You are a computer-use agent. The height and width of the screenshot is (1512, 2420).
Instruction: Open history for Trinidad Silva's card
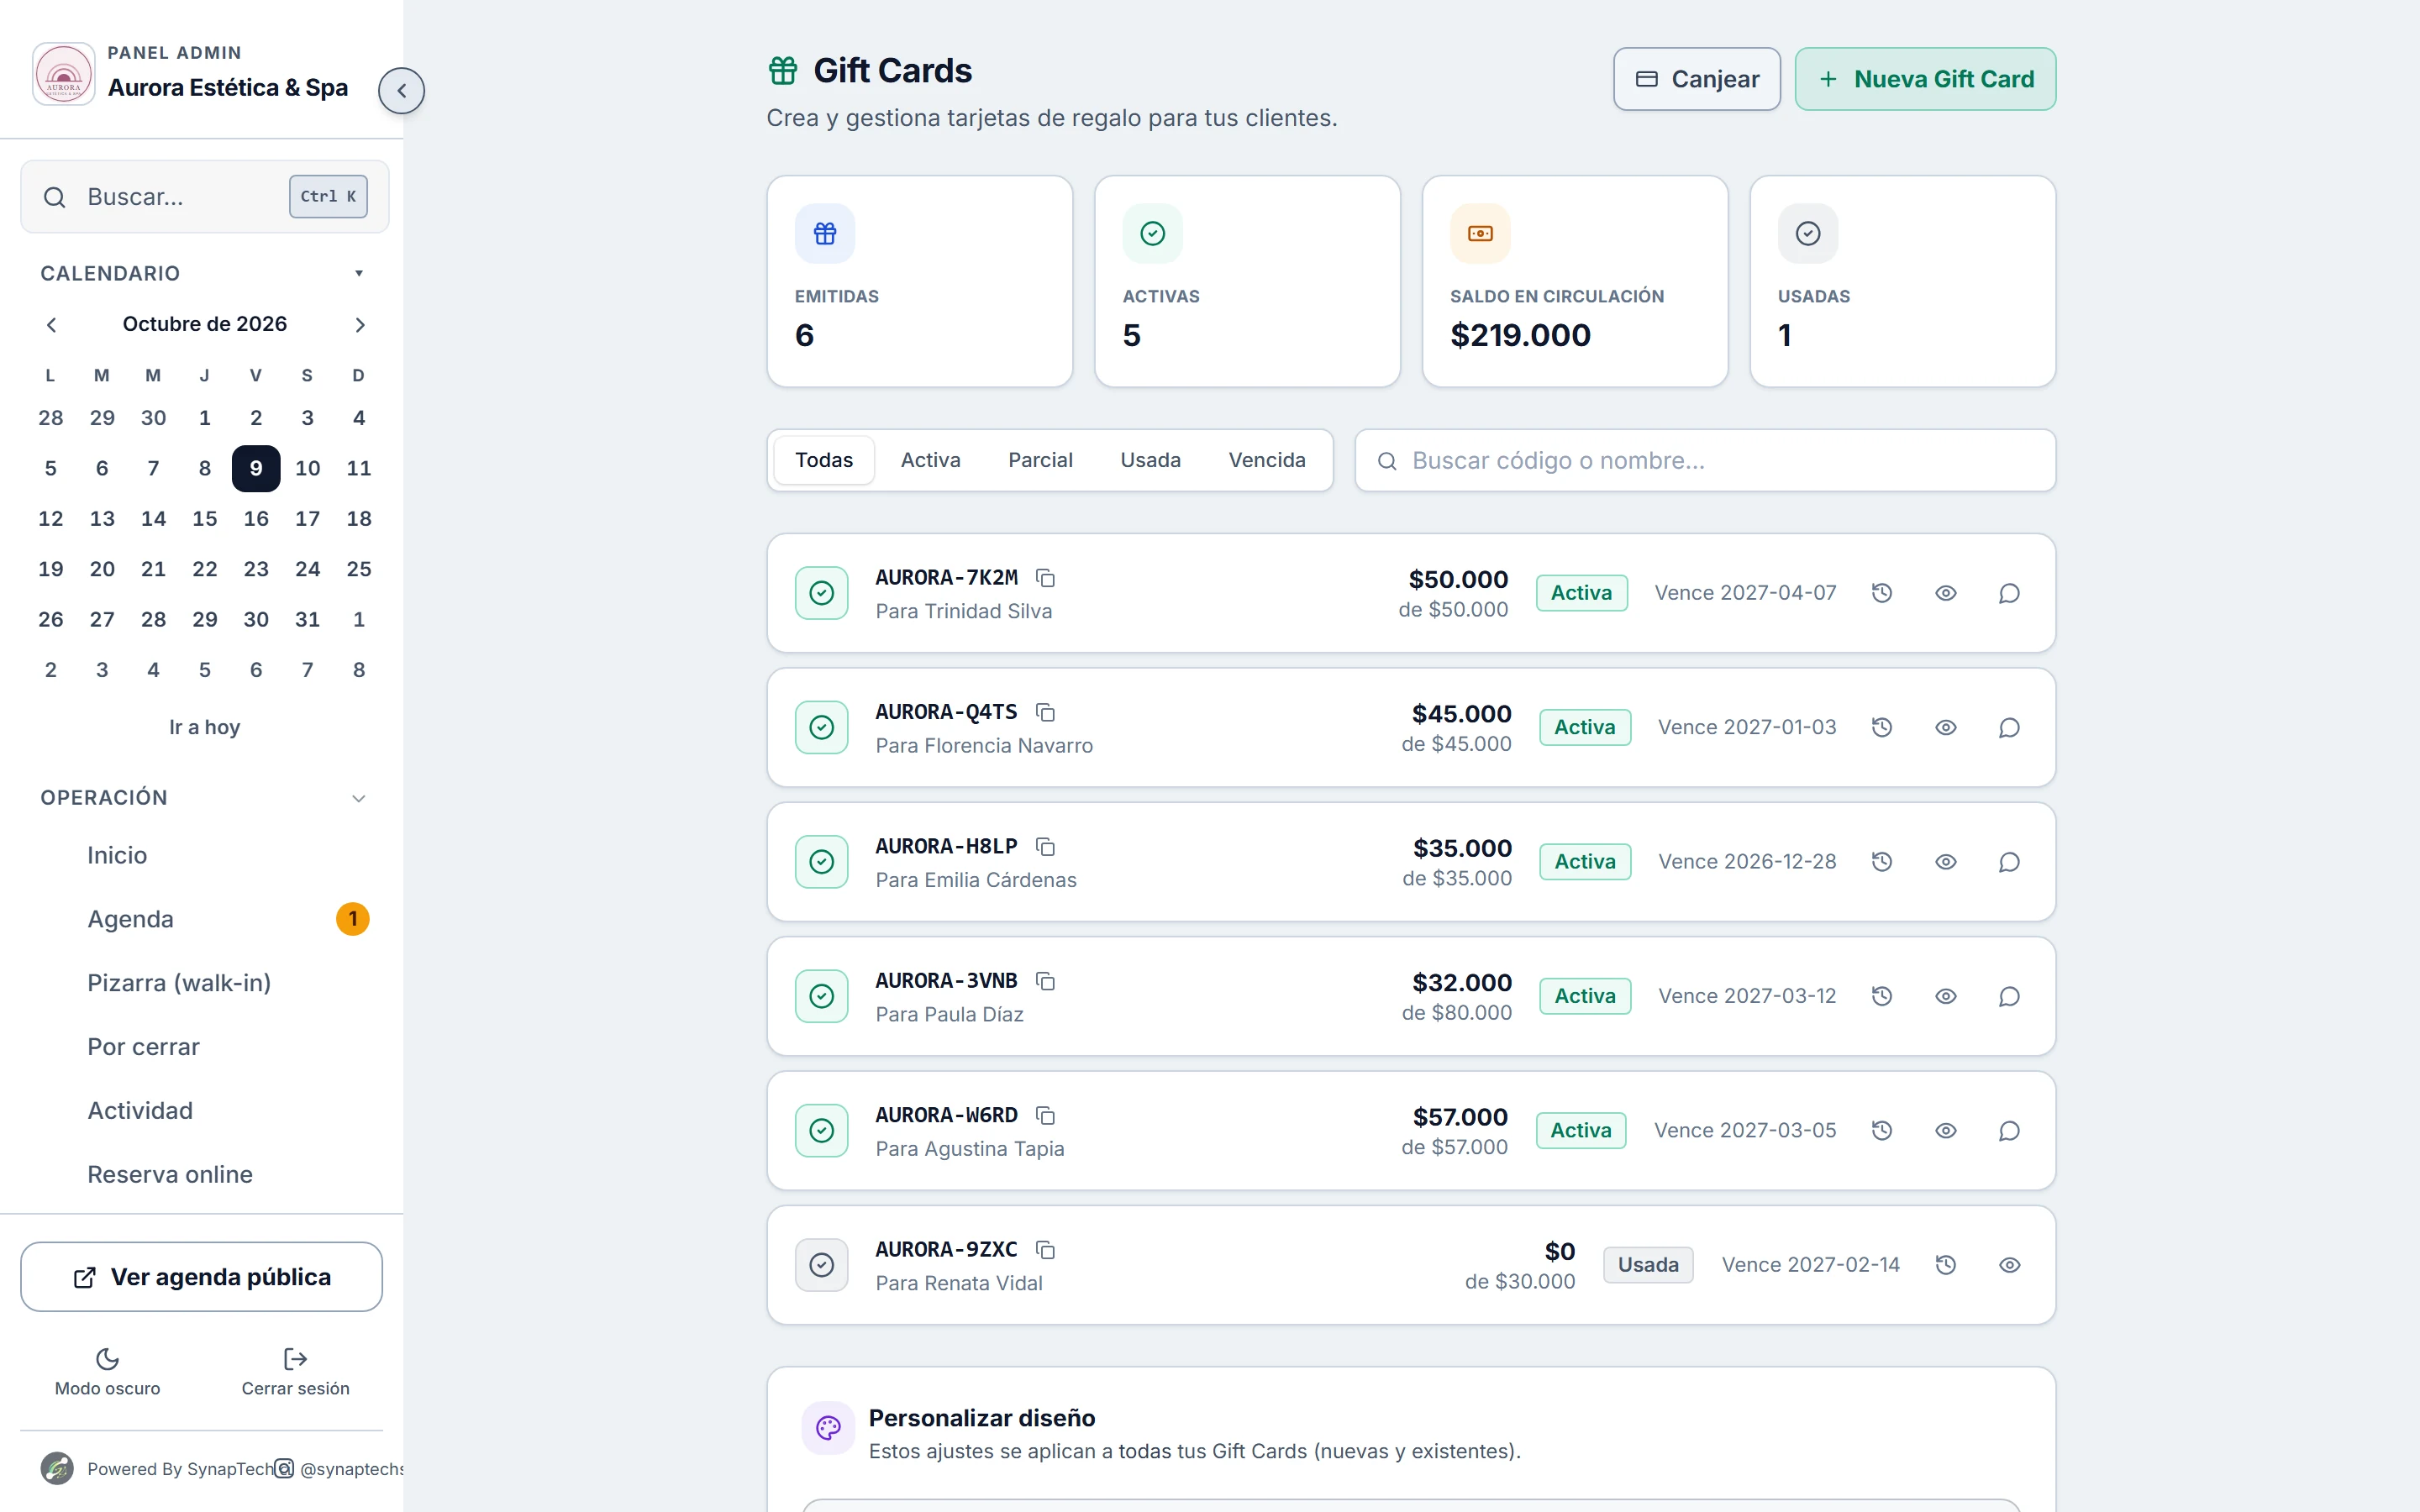(x=1882, y=593)
